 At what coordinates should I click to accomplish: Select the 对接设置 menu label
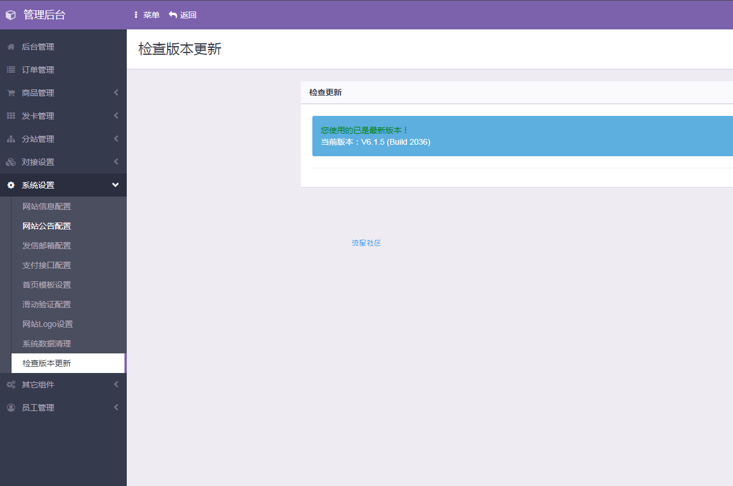38,162
